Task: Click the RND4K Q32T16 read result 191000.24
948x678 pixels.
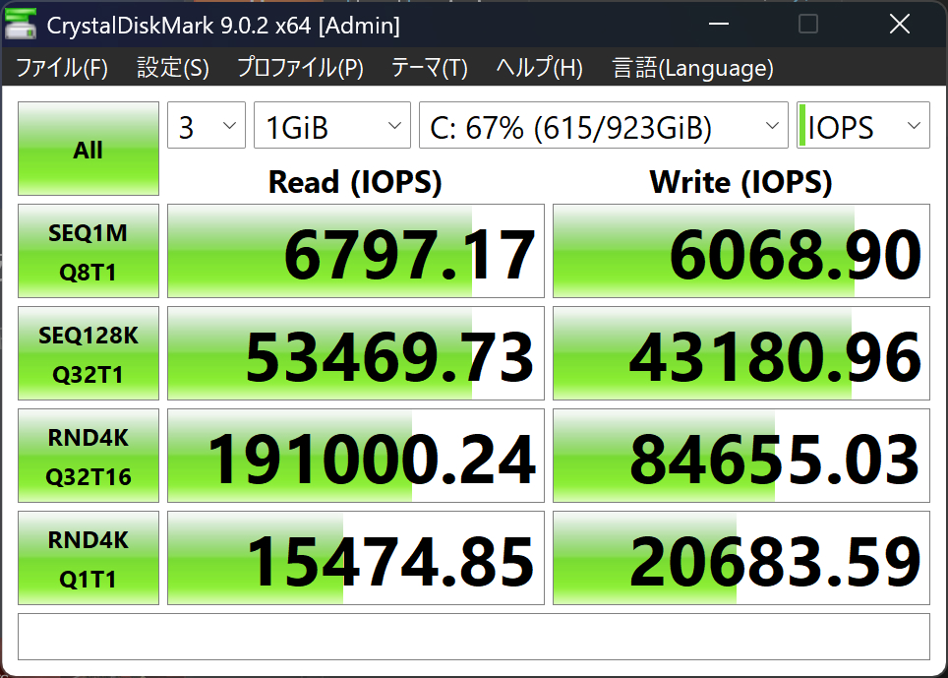Action: 356,456
